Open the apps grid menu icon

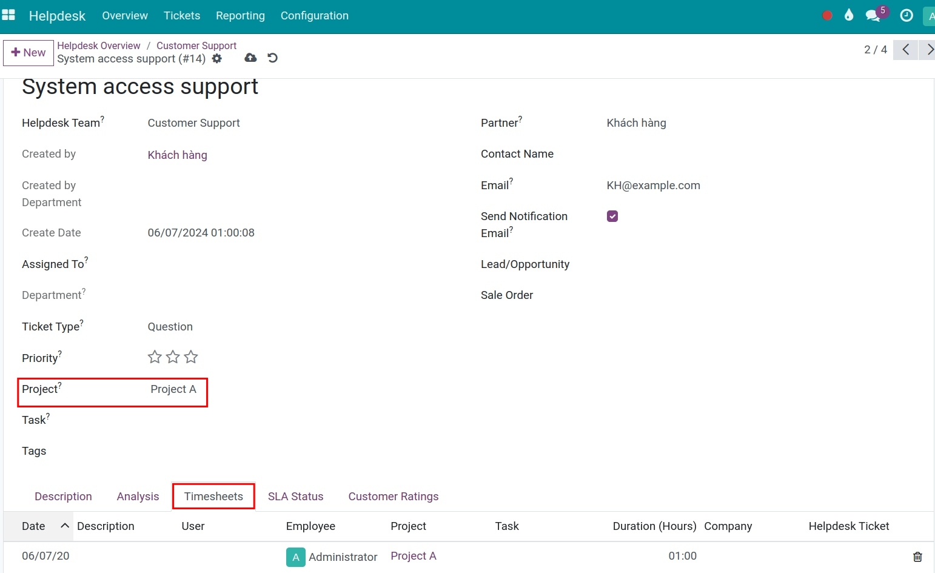(8, 15)
